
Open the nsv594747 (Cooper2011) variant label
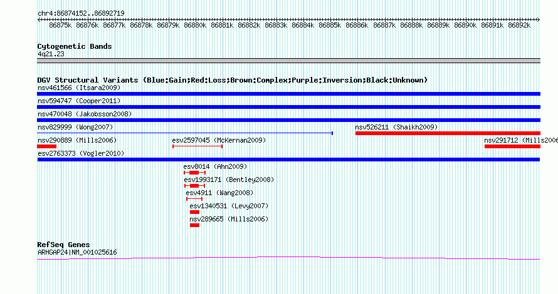79,101
